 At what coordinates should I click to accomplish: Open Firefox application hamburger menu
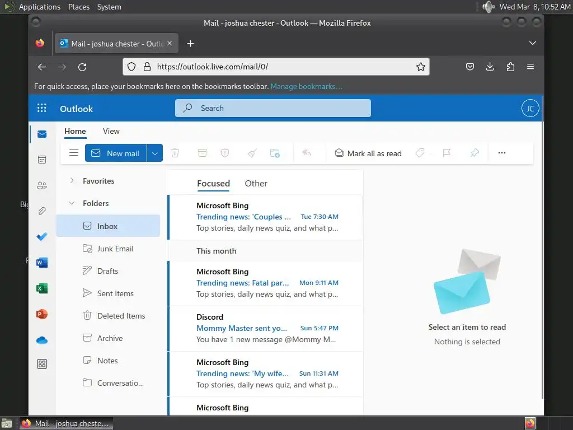click(x=530, y=67)
